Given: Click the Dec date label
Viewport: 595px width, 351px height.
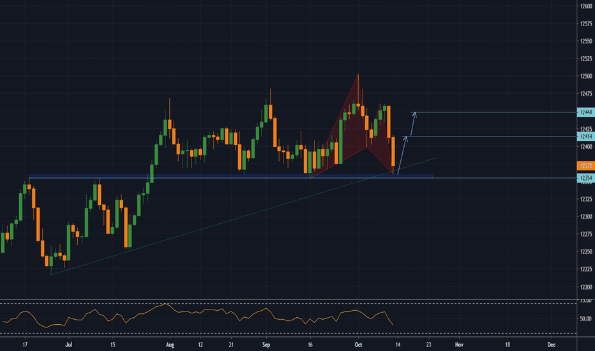Looking at the screenshot, I should 552,345.
